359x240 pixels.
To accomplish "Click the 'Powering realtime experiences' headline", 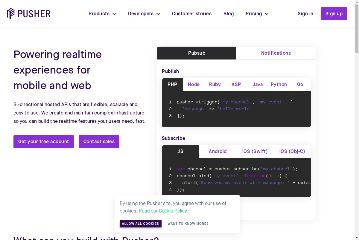I will pyautogui.click(x=58, y=70).
